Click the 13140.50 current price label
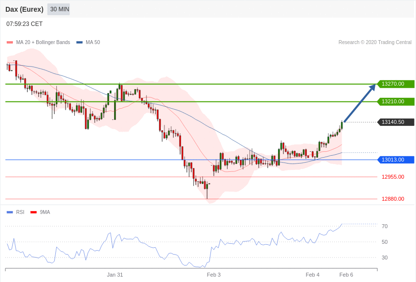Screen dimensions: 416x282 (396, 122)
